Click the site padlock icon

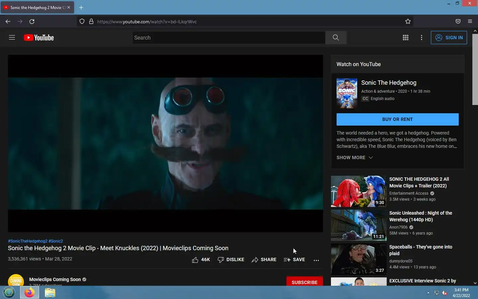point(91,22)
